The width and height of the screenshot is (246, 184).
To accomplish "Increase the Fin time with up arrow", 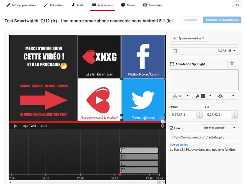I will pyautogui.click(x=235, y=113).
